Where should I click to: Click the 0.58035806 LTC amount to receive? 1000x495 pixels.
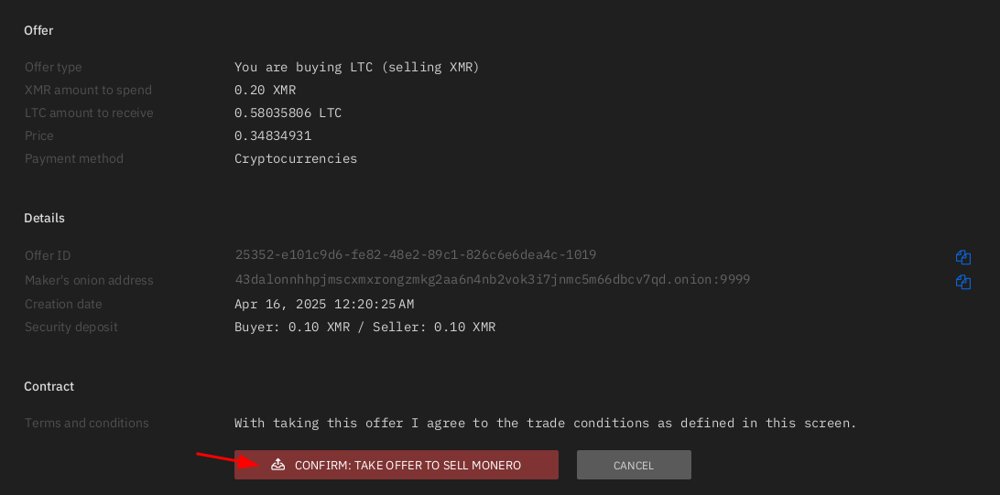[288, 113]
